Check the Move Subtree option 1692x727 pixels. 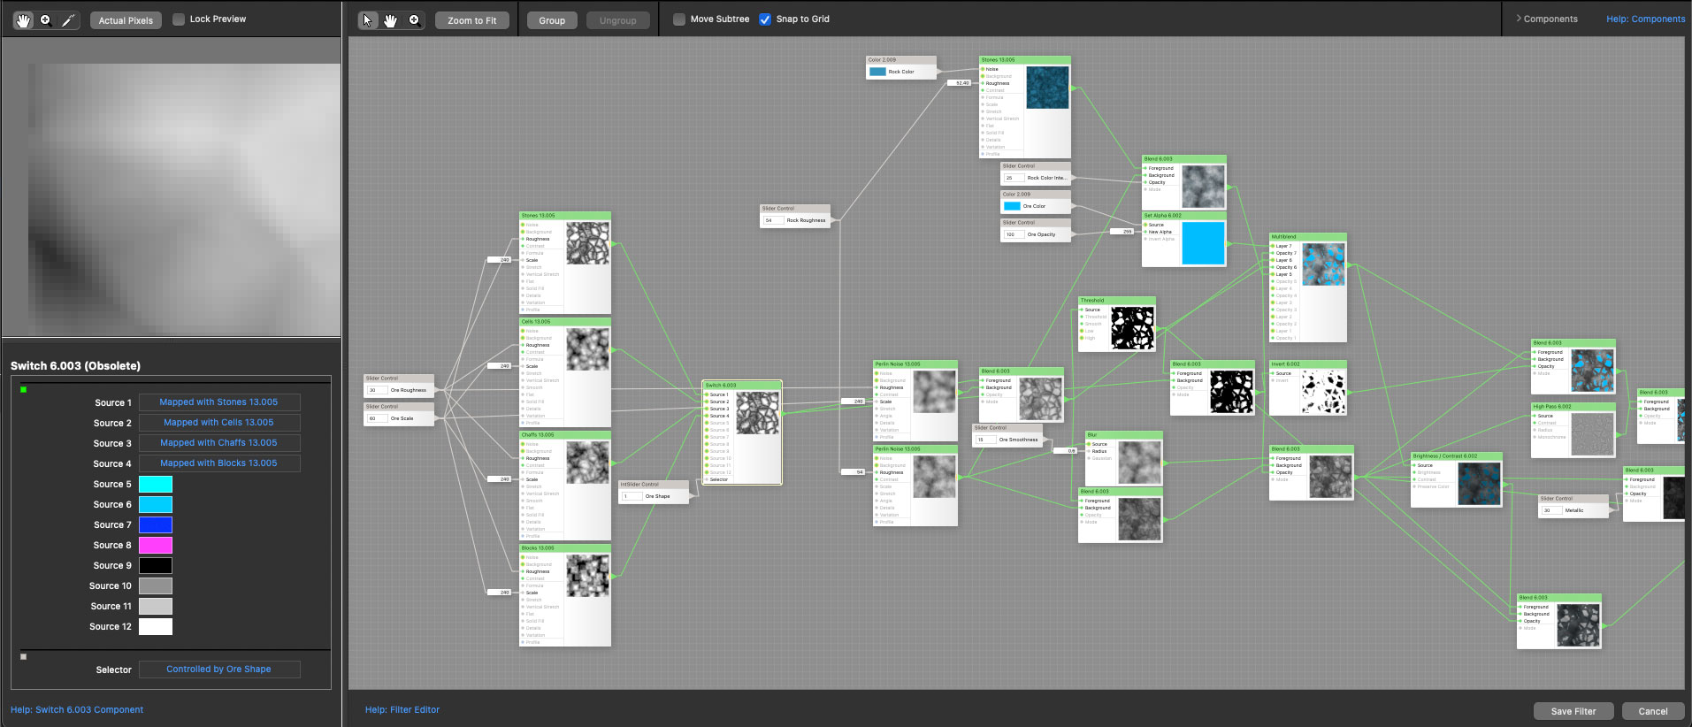click(x=679, y=19)
